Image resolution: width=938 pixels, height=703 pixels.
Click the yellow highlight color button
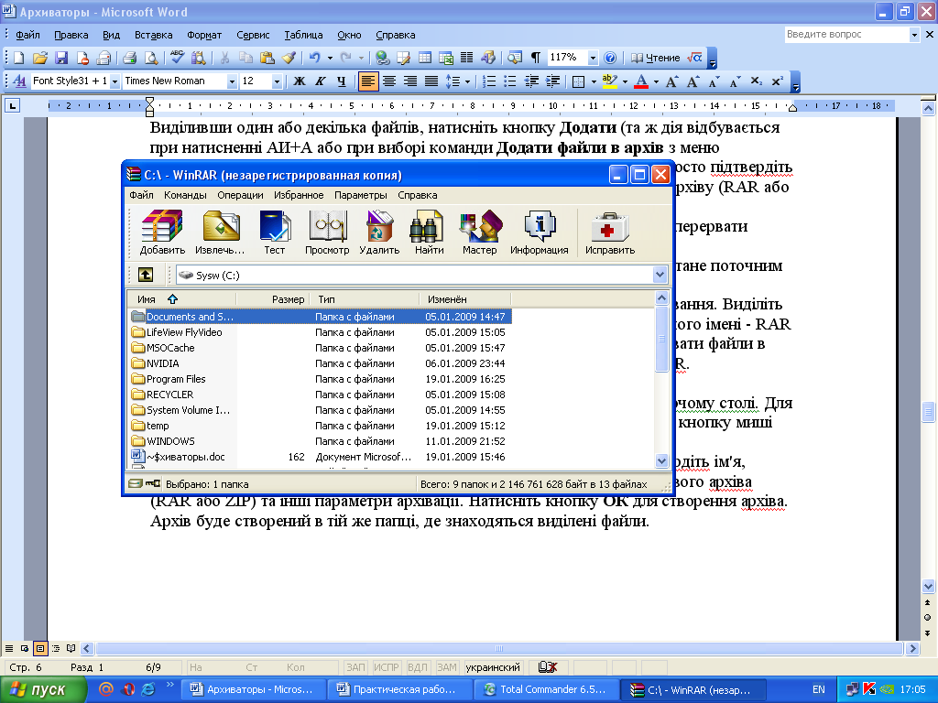pyautogui.click(x=609, y=81)
